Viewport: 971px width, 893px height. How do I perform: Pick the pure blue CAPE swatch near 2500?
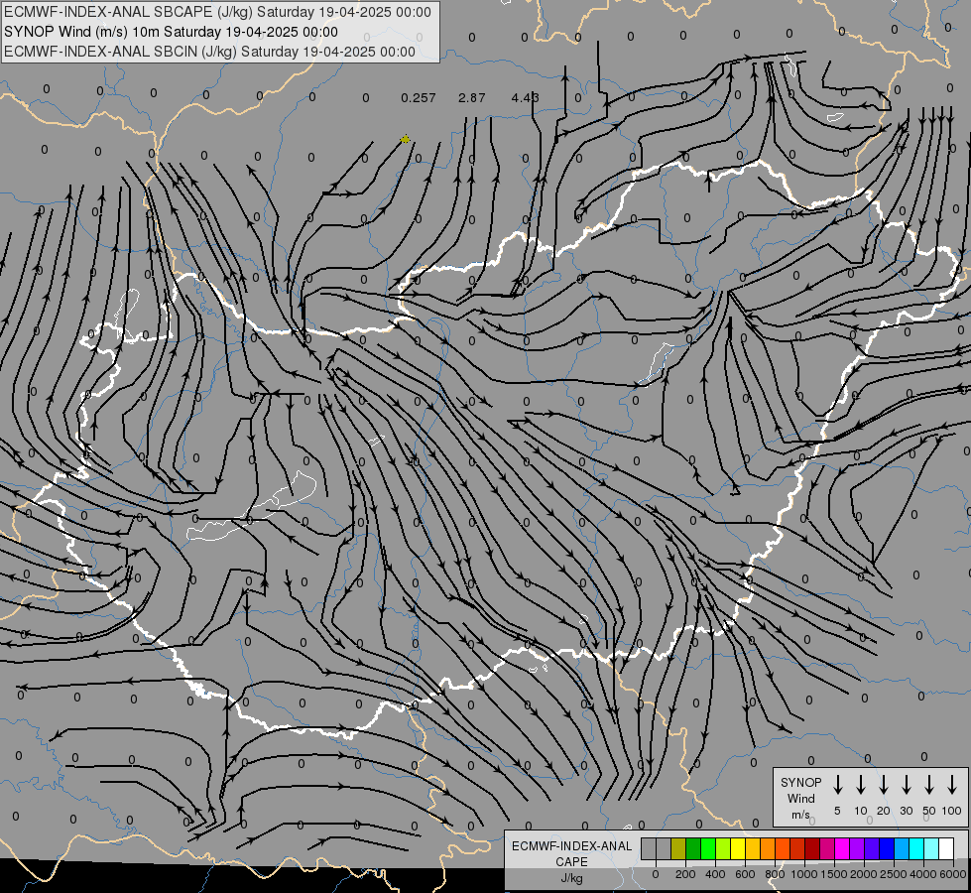(887, 848)
